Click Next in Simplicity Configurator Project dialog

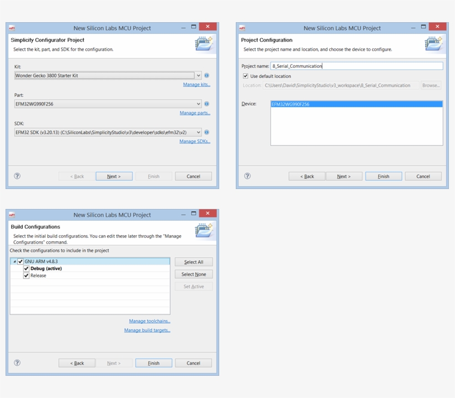pyautogui.click(x=114, y=176)
